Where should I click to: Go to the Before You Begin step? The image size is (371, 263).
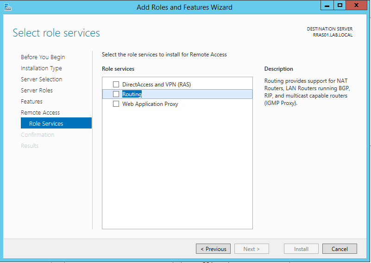pyautogui.click(x=43, y=57)
